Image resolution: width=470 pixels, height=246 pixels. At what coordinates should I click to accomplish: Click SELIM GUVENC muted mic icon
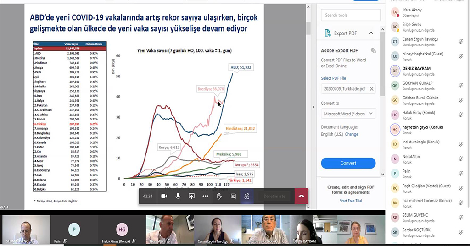pyautogui.click(x=461, y=218)
